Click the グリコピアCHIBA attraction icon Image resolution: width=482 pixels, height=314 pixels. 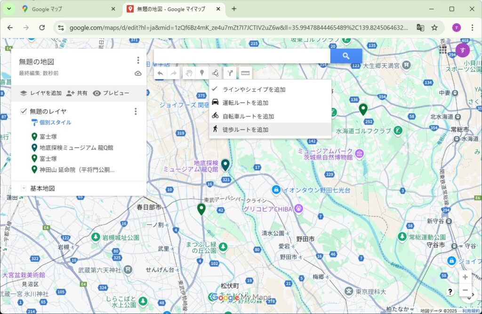[298, 209]
